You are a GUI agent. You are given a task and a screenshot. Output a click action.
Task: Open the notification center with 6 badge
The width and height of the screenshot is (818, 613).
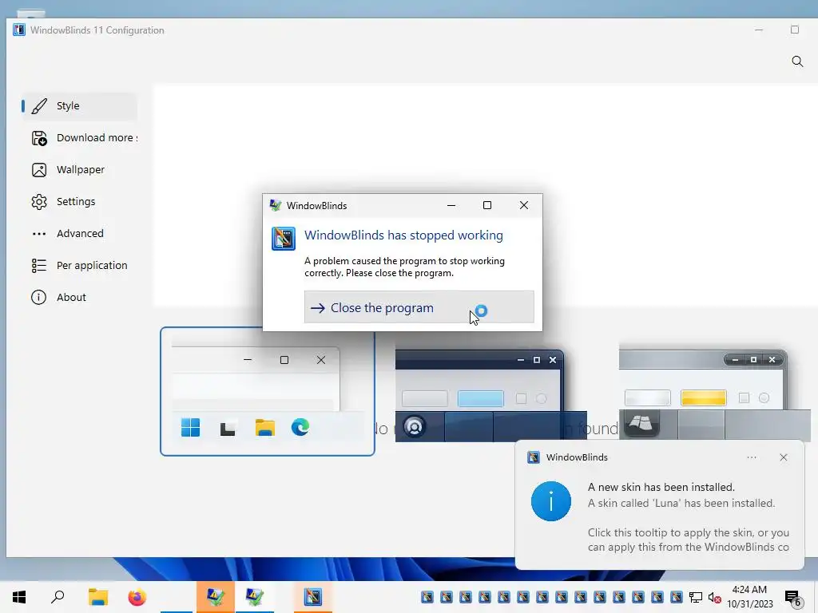click(792, 597)
